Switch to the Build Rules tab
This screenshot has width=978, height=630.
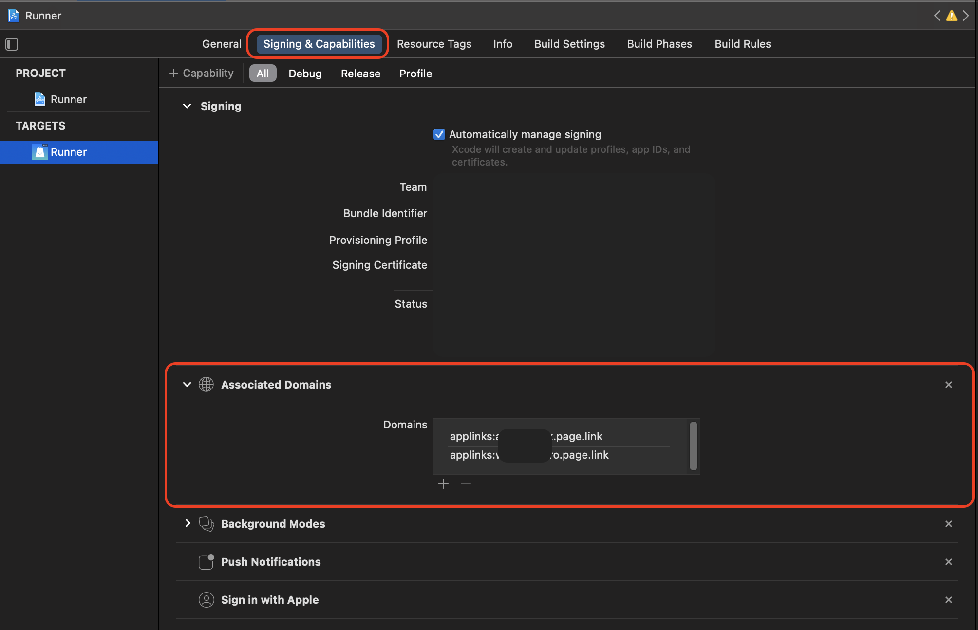point(743,44)
